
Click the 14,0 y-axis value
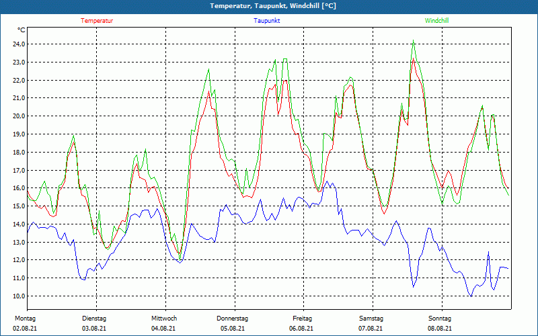19,224
